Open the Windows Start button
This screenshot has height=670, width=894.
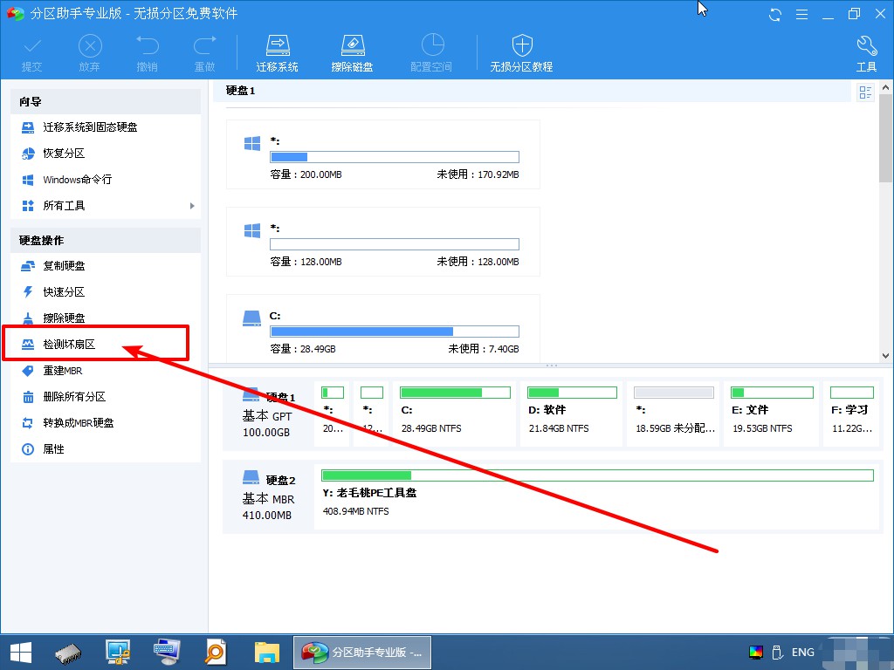(21, 653)
